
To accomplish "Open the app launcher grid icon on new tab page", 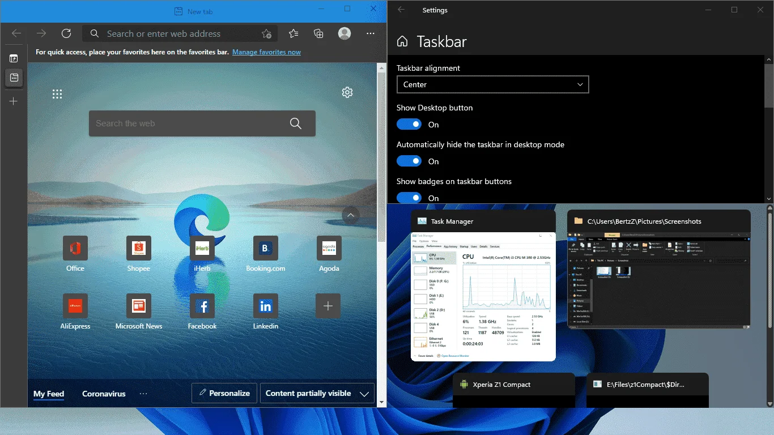I will coord(57,94).
